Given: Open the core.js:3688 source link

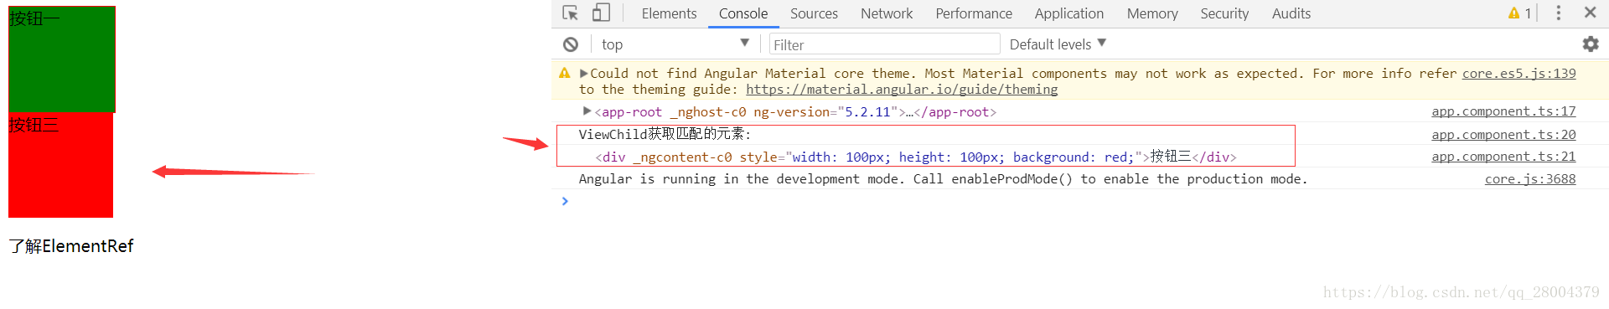Looking at the screenshot, I should (1530, 179).
